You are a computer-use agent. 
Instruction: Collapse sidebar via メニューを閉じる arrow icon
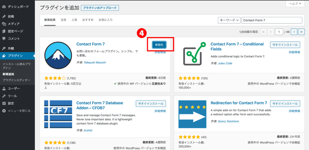[4, 111]
